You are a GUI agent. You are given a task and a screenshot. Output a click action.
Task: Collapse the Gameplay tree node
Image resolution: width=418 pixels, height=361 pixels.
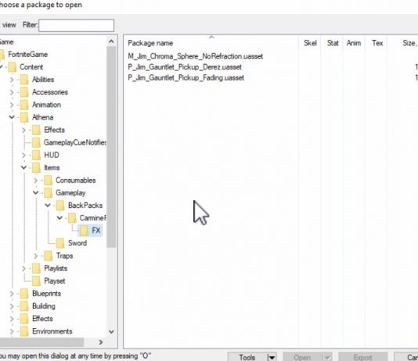click(36, 192)
